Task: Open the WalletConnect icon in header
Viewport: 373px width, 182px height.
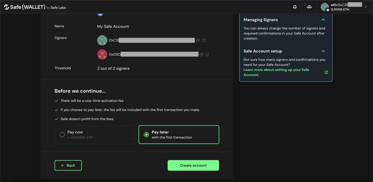Action: (x=309, y=7)
